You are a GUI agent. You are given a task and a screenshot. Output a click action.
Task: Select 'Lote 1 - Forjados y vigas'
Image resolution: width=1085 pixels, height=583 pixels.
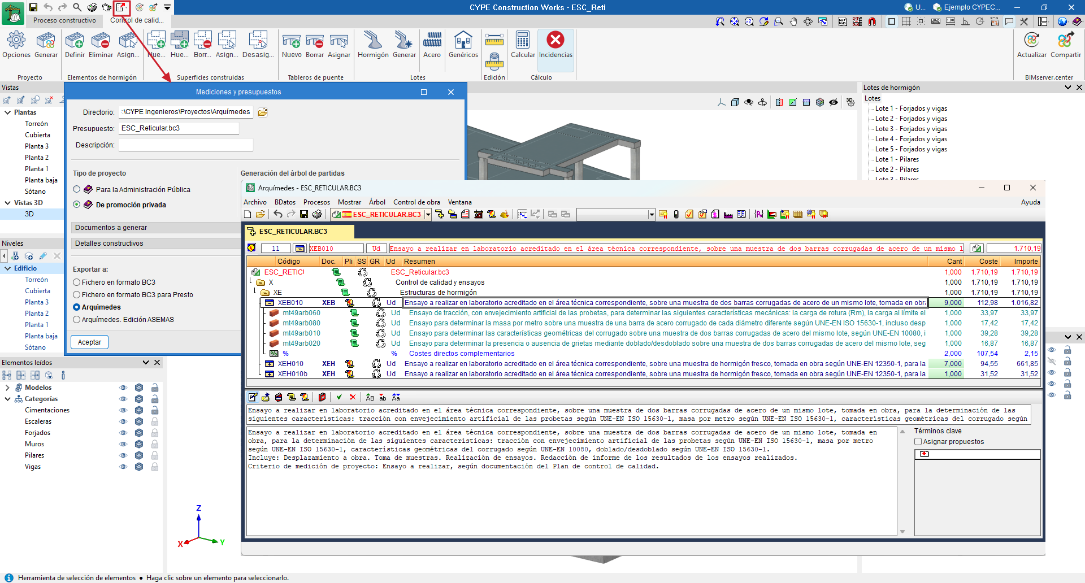(911, 108)
